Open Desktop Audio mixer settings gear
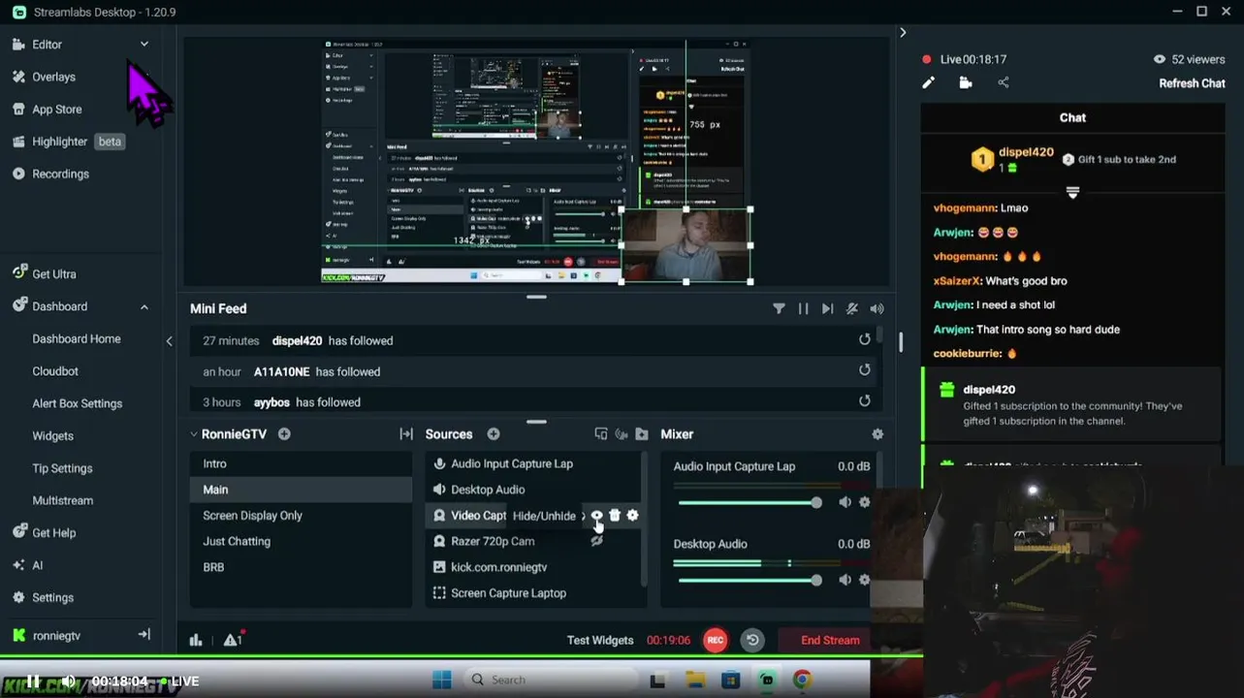Viewport: 1244px width, 698px height. (865, 580)
